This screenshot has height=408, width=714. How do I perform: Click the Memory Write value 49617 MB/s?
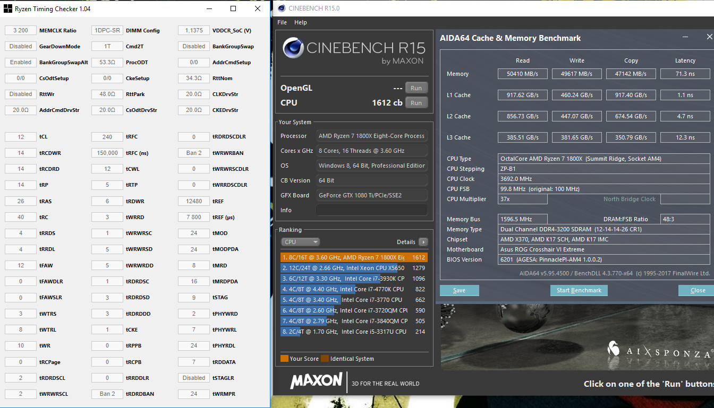pyautogui.click(x=576, y=74)
